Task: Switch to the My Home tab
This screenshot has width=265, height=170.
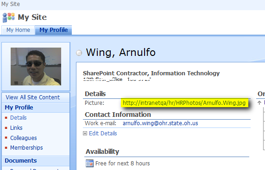Action: [x=18, y=30]
